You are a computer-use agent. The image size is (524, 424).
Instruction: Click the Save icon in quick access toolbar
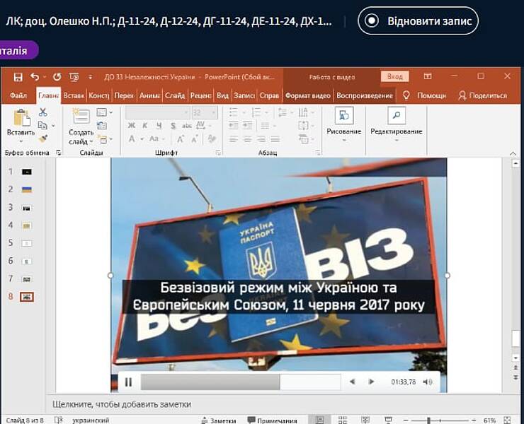18,77
